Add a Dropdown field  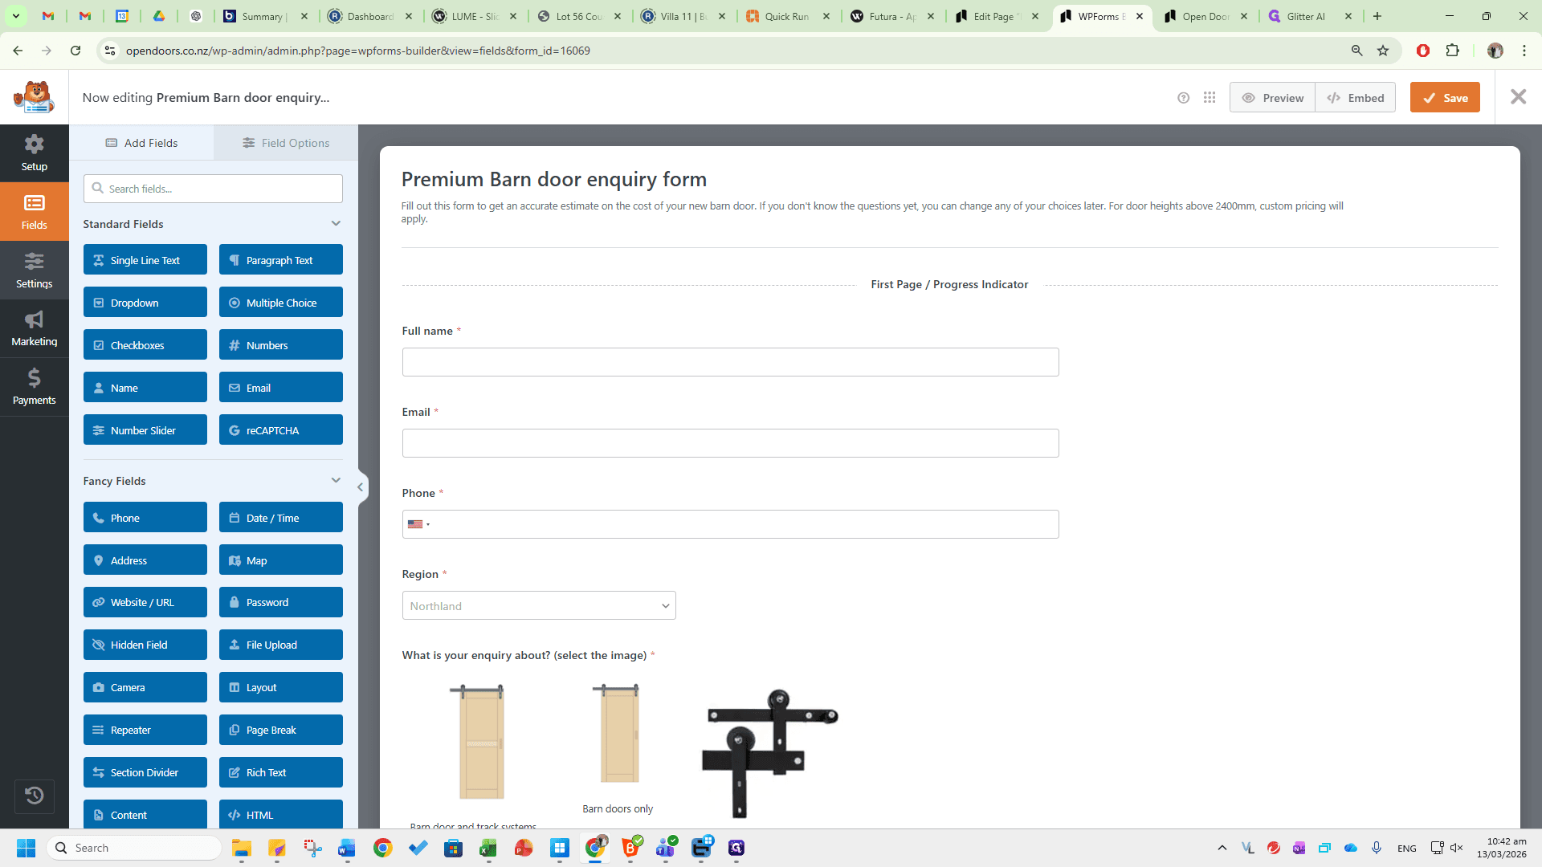click(145, 303)
